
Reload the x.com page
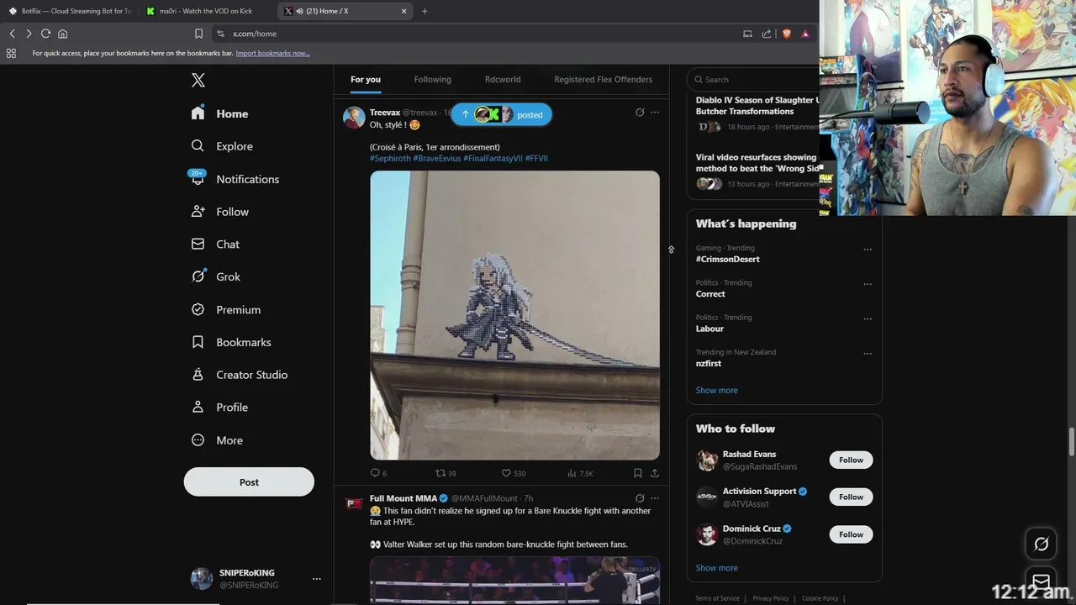[45, 34]
